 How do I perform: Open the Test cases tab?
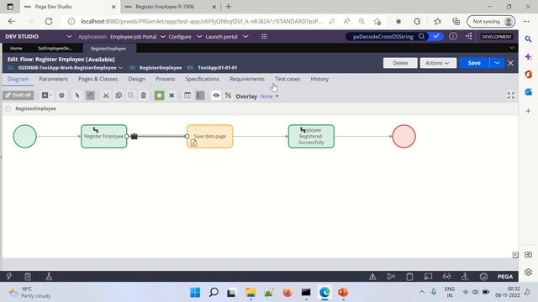click(x=287, y=79)
